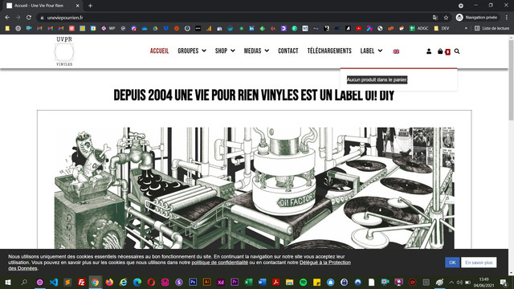This screenshot has width=514, height=289.
Task: Open the Contact page
Action: (x=288, y=51)
